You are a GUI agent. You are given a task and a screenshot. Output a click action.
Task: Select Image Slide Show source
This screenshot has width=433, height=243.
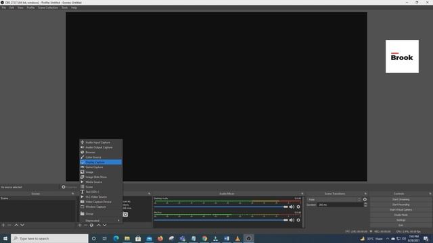101,177
